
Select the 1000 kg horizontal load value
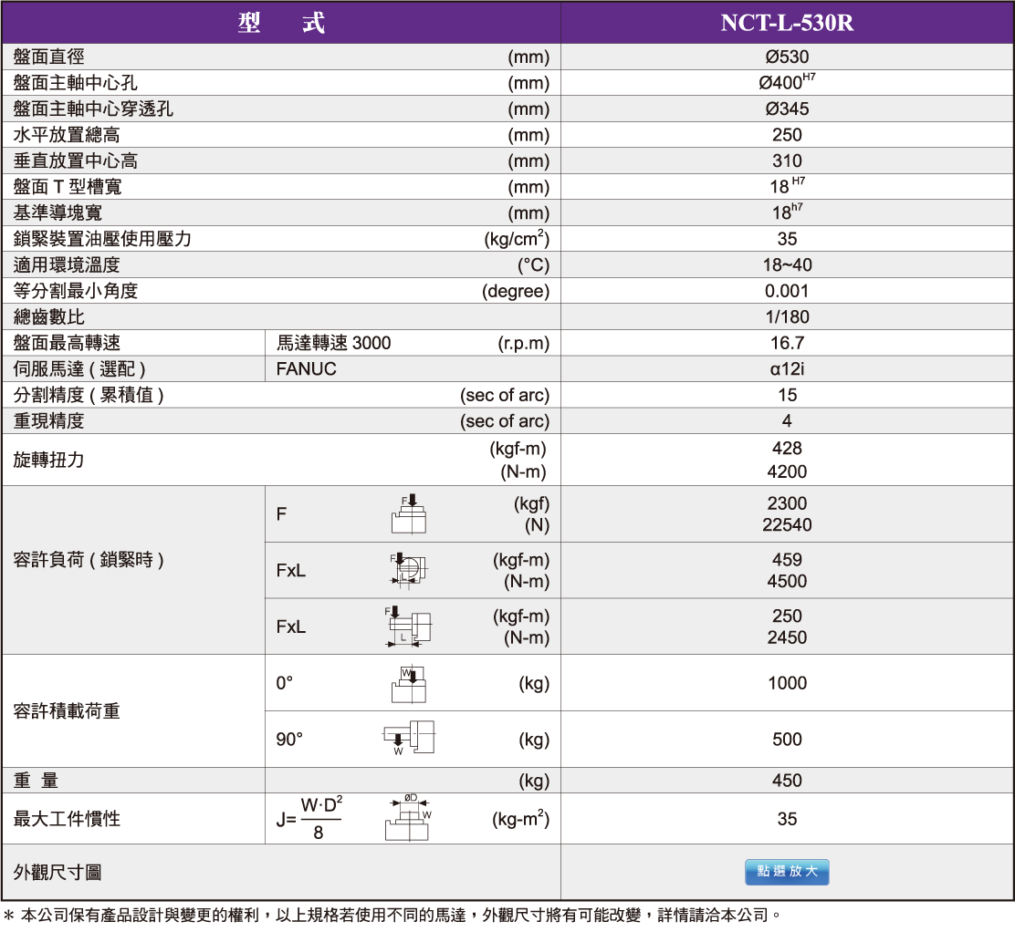[787, 683]
